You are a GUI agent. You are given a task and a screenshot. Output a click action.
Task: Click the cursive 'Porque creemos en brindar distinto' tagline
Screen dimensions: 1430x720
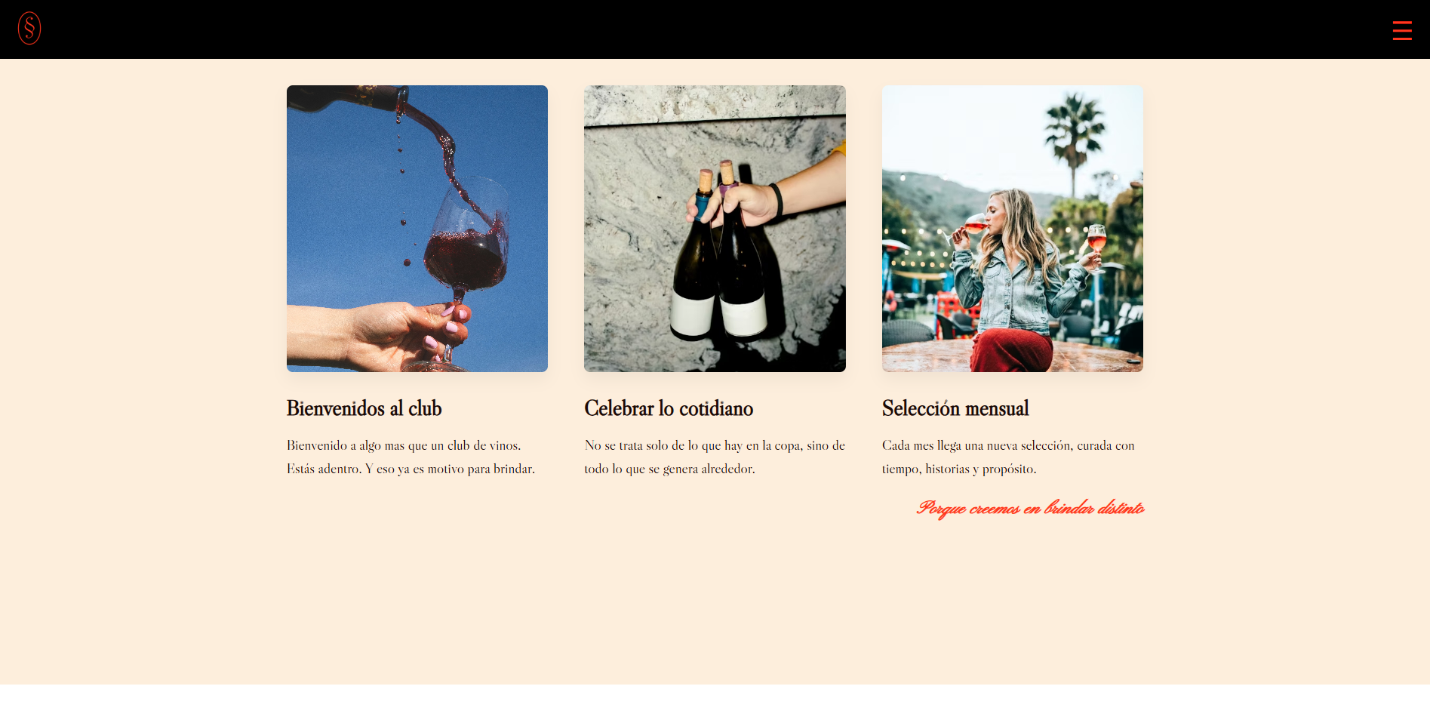(1030, 509)
